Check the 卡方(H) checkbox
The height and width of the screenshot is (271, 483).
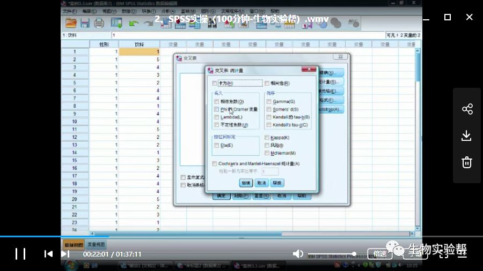215,83
